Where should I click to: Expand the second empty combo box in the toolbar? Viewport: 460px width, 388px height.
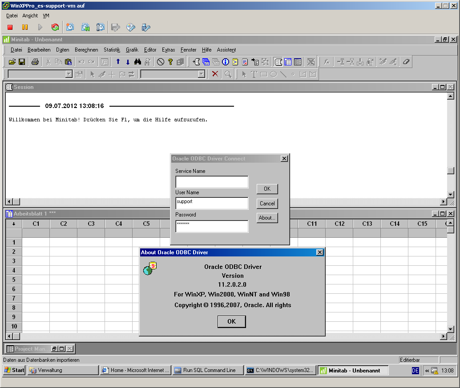(202, 74)
